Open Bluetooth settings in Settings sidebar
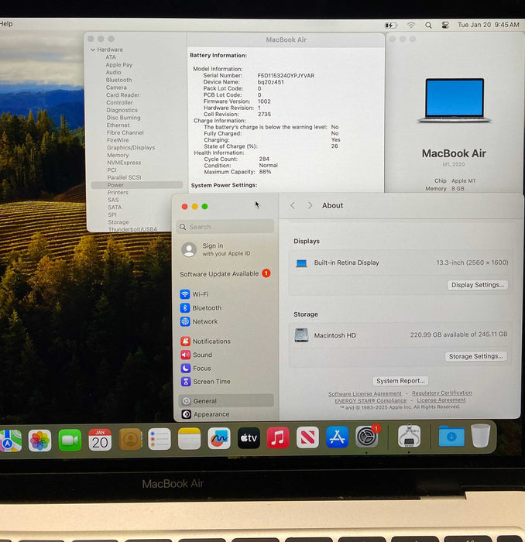This screenshot has height=542, width=525. [226, 307]
